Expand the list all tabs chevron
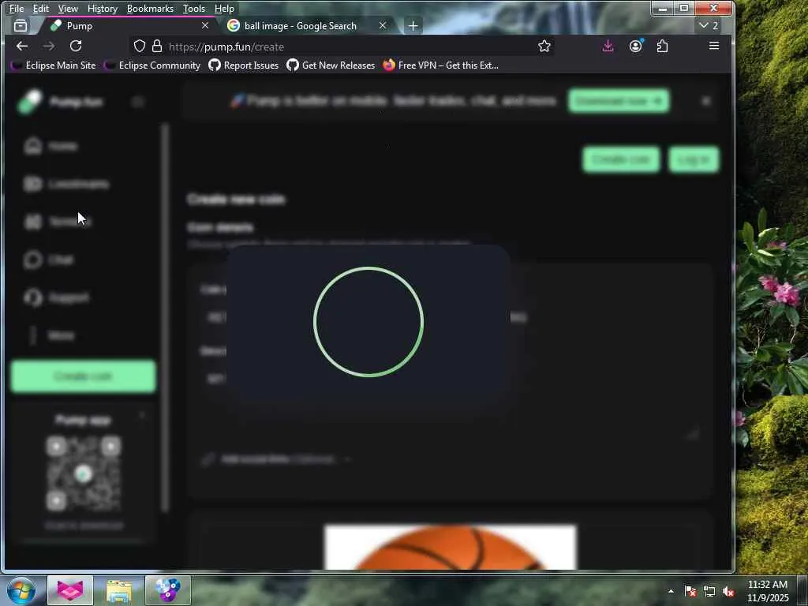 coord(709,25)
